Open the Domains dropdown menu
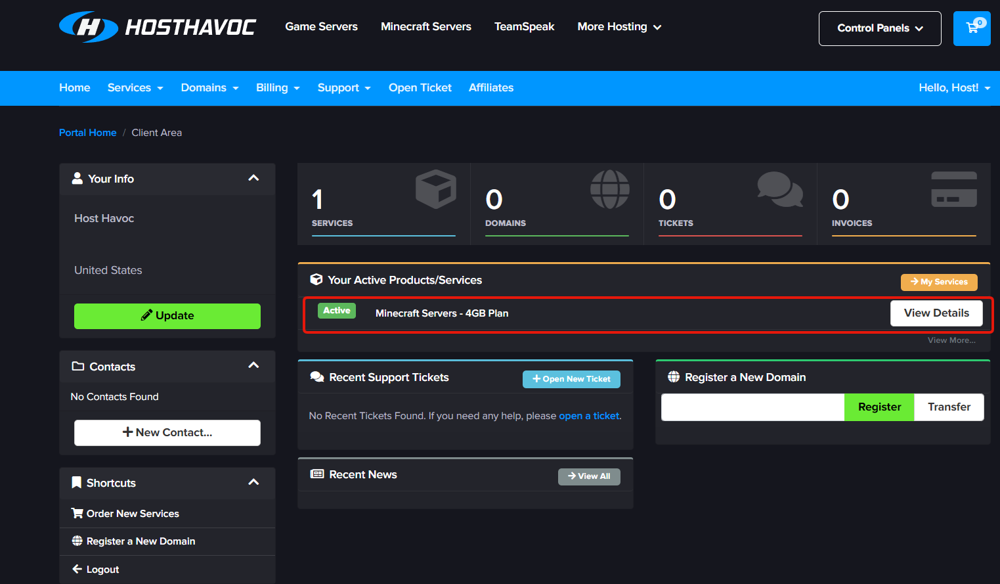The width and height of the screenshot is (1000, 584). pos(210,88)
